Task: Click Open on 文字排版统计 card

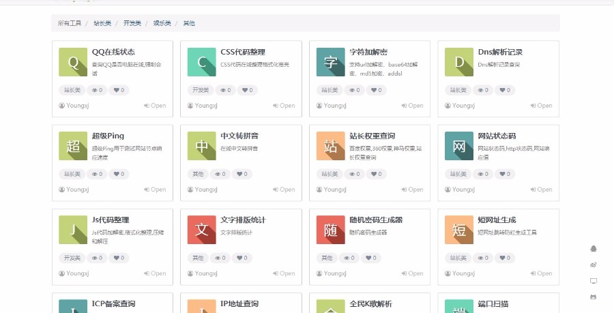Action: [x=284, y=273]
